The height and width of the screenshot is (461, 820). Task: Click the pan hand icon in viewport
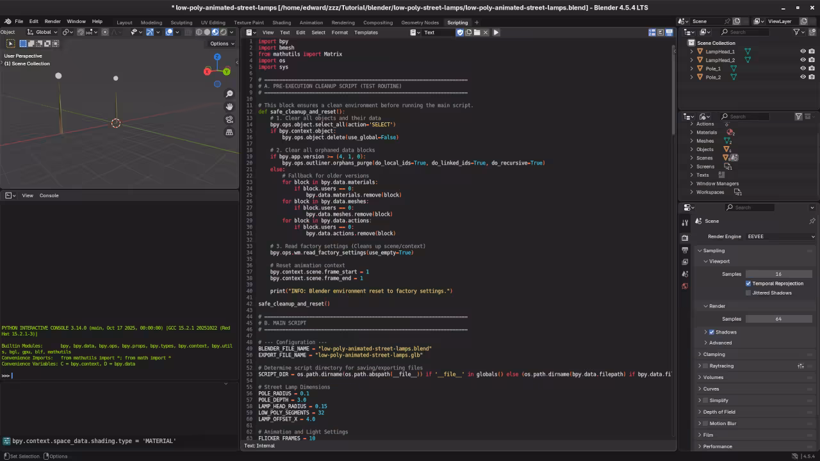click(x=229, y=107)
